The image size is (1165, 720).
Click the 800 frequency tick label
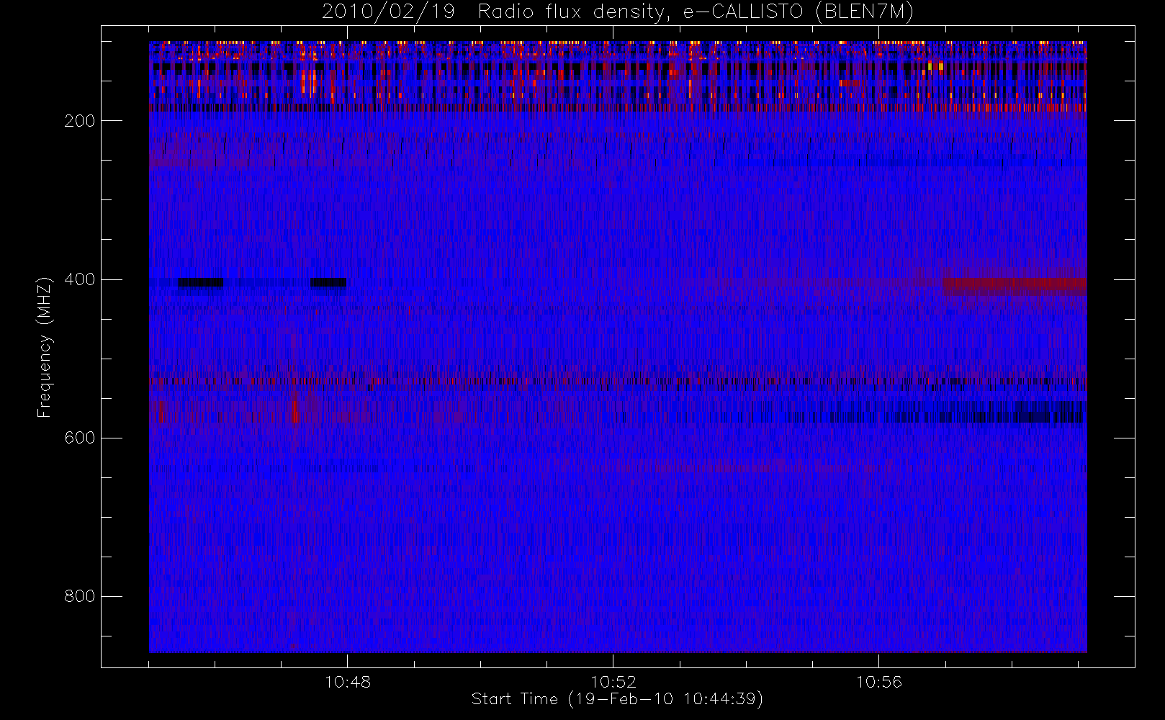pyautogui.click(x=80, y=596)
